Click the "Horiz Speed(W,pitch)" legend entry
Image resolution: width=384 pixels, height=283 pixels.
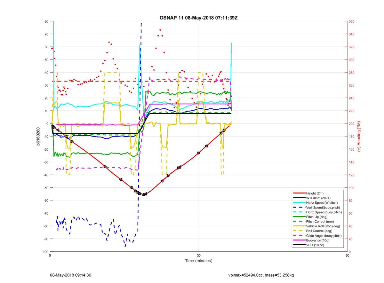click(322, 203)
